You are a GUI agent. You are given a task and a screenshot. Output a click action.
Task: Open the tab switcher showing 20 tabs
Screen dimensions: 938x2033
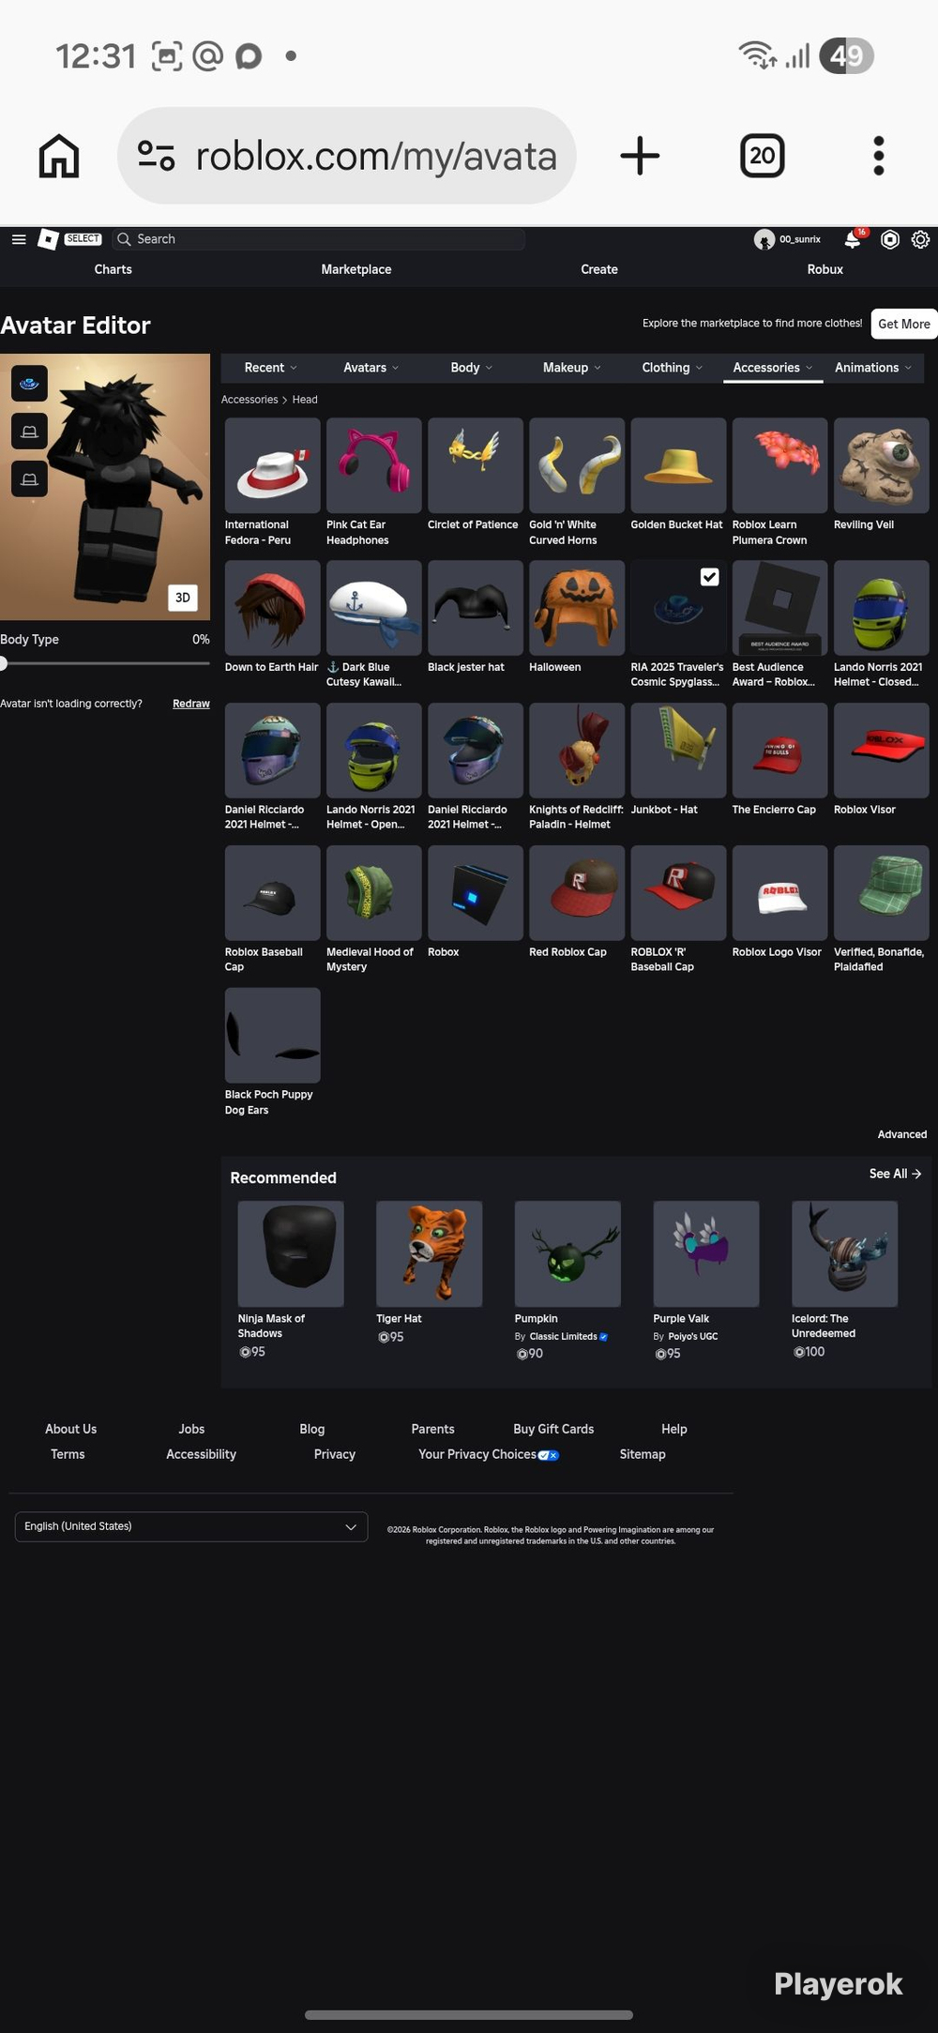[x=762, y=156]
